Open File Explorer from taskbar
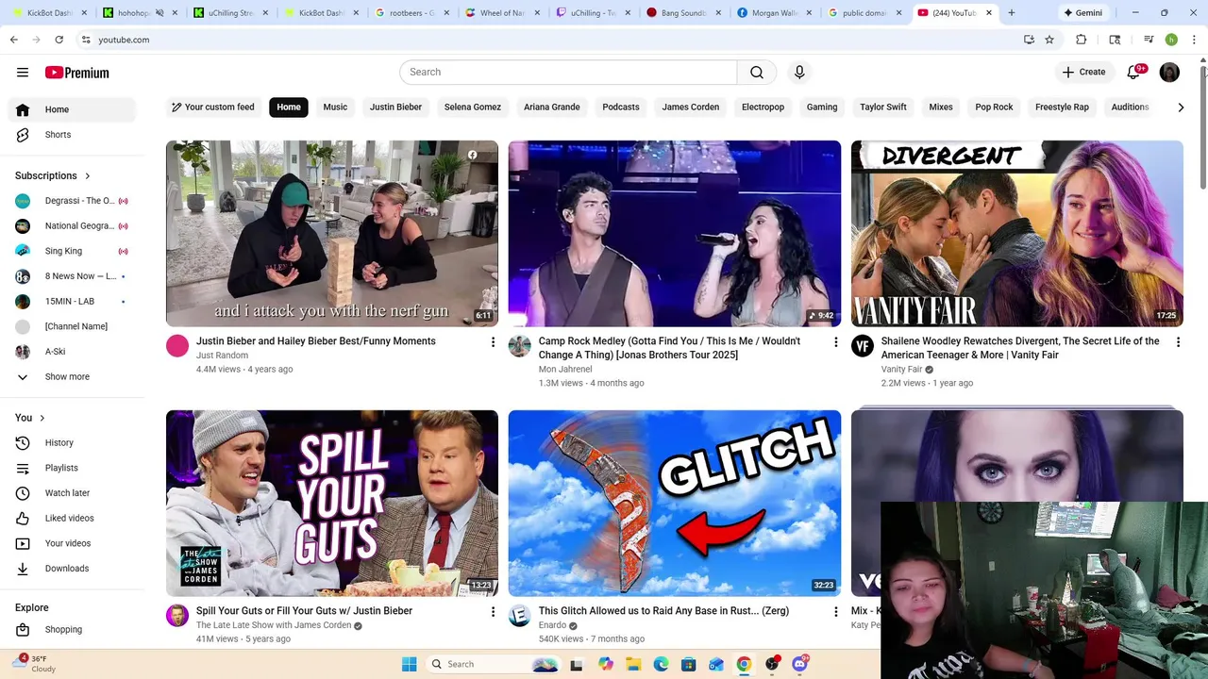The height and width of the screenshot is (679, 1208). pyautogui.click(x=633, y=664)
